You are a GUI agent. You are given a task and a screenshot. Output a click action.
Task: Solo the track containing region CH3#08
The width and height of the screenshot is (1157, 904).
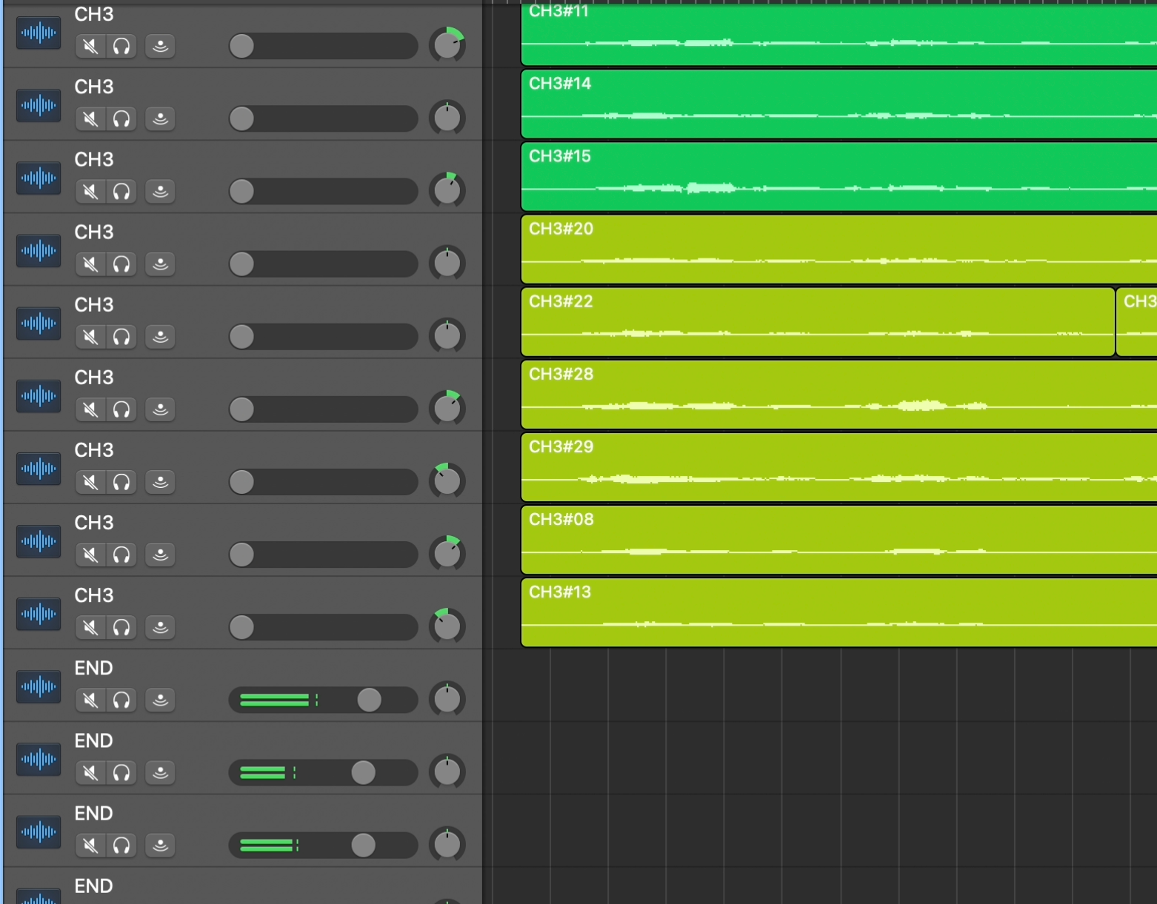tap(121, 555)
